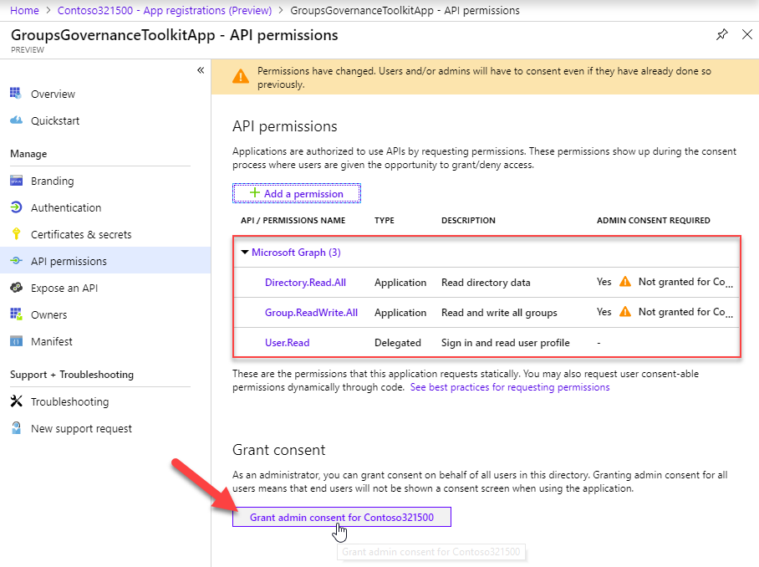Click the warning icon in yellow banner
This screenshot has height=567, width=759.
tap(241, 76)
